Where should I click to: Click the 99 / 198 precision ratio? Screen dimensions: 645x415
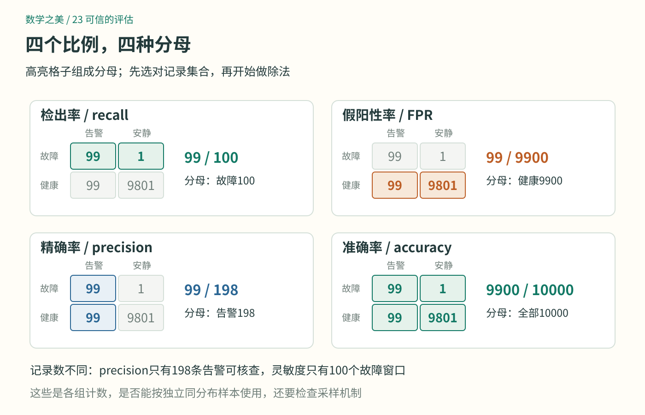pos(211,290)
